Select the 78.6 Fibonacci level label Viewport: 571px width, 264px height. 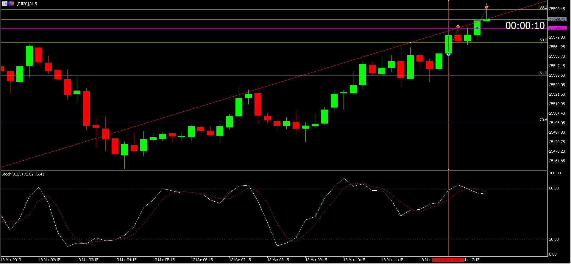point(543,120)
